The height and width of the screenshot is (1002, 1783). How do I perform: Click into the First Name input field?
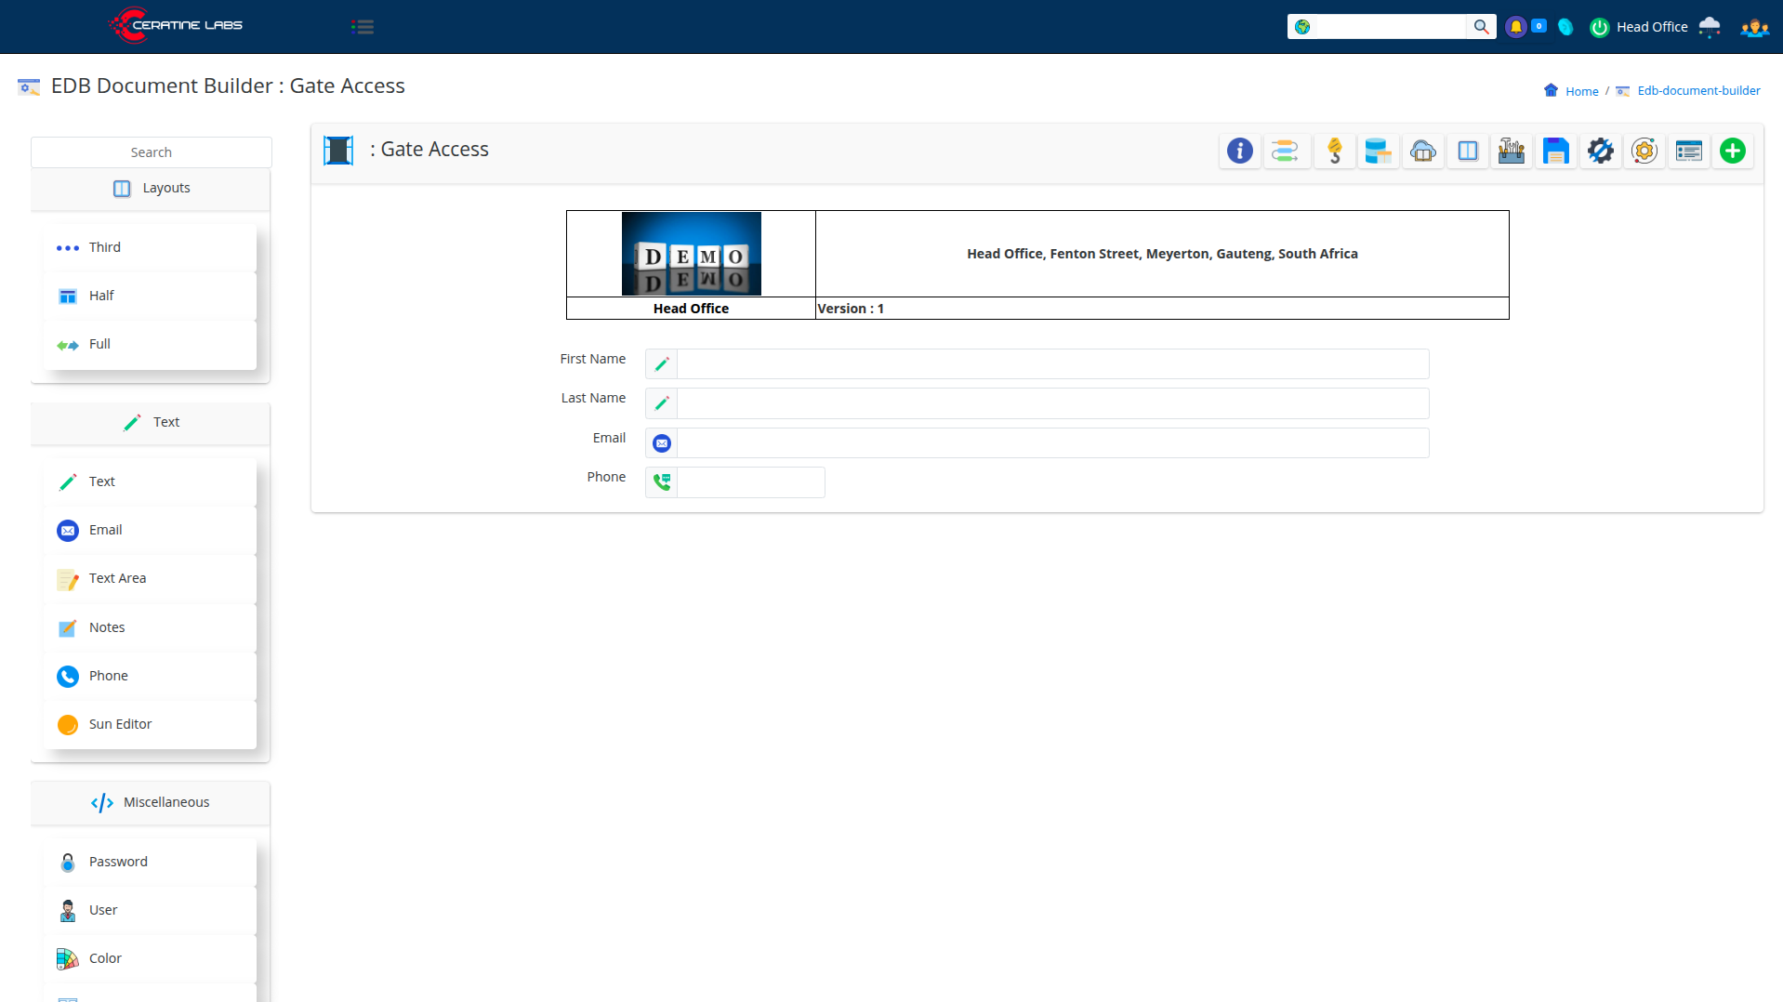click(1051, 364)
